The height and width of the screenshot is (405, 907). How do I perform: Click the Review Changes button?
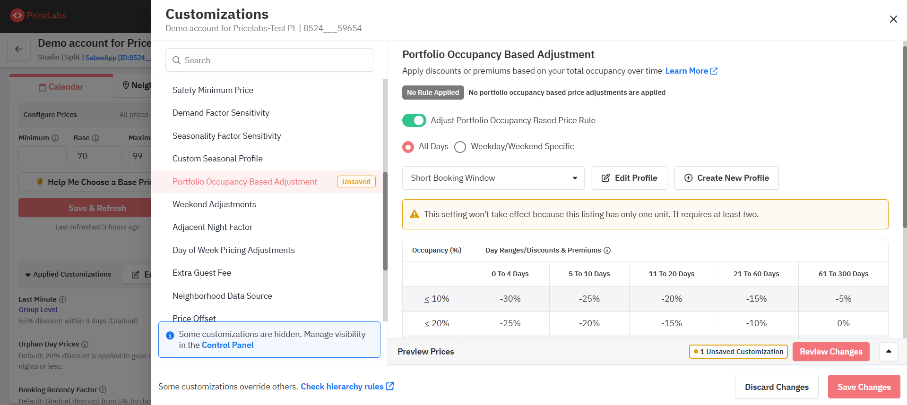tap(831, 352)
